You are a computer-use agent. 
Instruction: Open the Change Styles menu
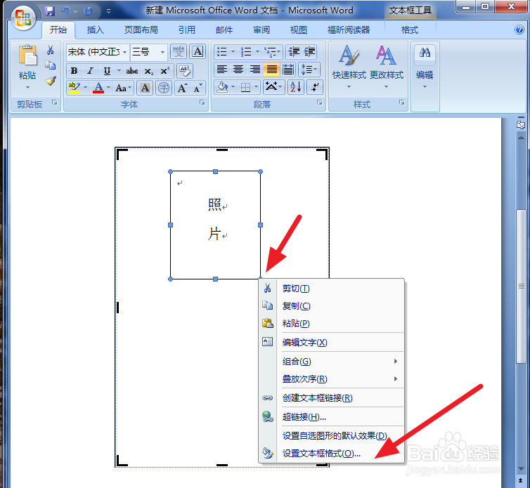pos(387,67)
